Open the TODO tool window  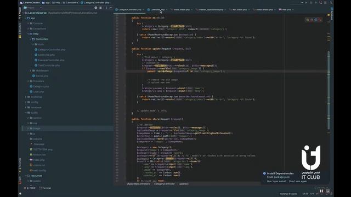[x=30, y=188]
